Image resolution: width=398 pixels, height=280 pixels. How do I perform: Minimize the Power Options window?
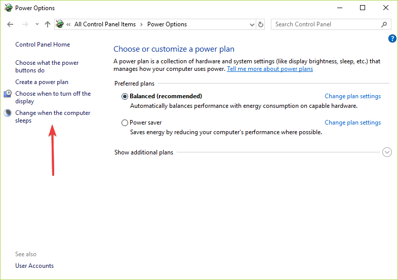[x=340, y=8]
